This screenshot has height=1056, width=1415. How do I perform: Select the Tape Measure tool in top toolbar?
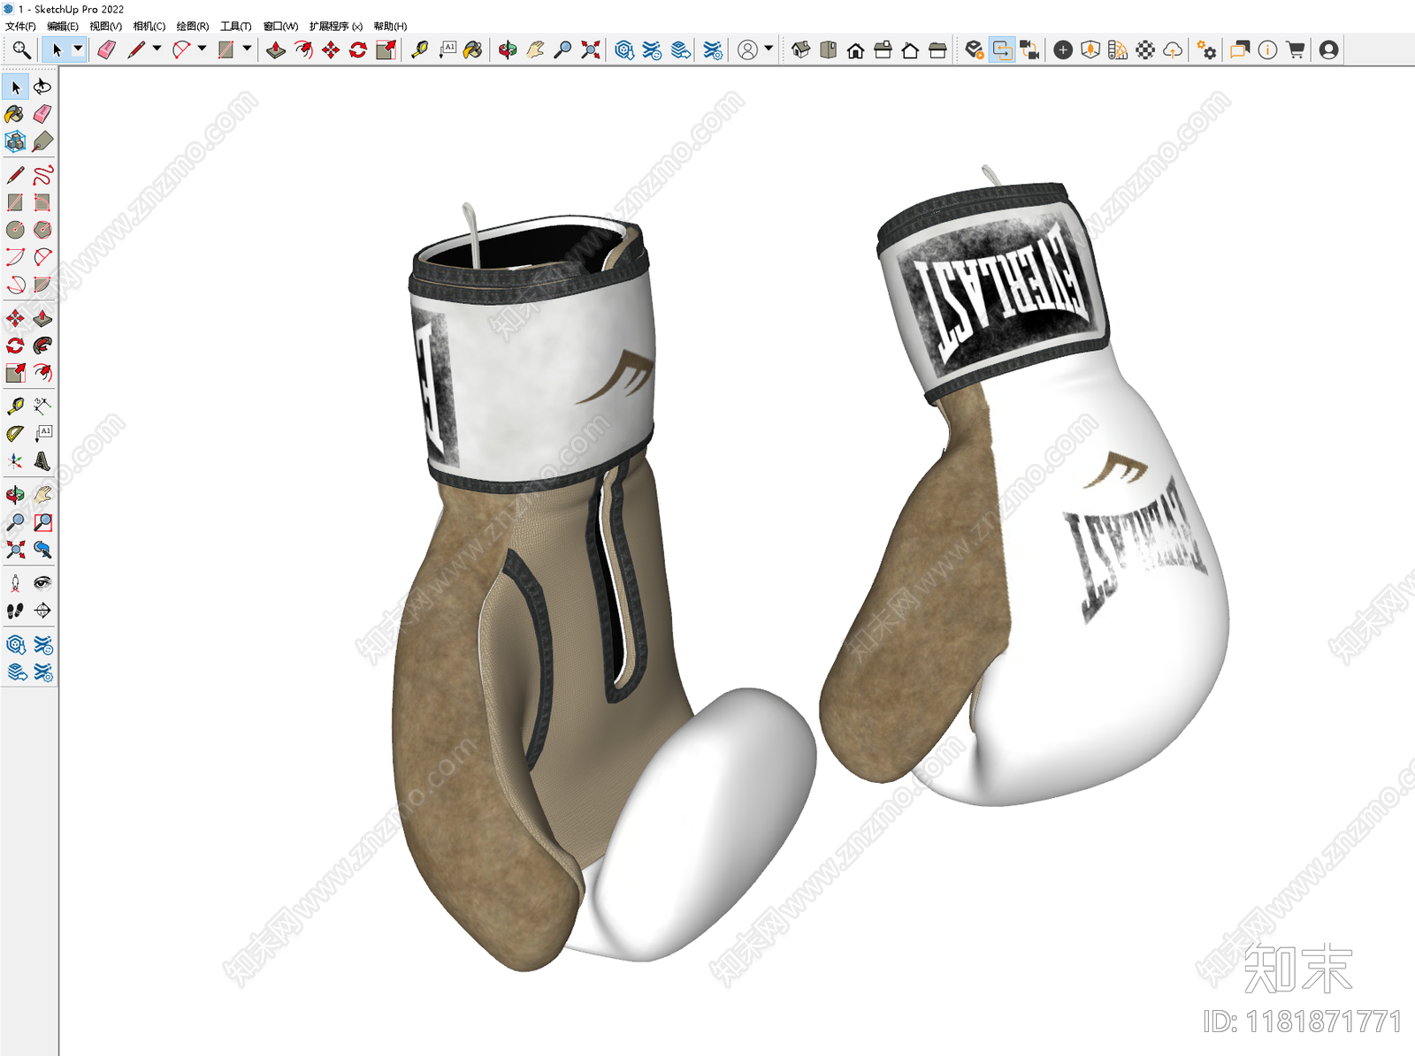pos(419,50)
